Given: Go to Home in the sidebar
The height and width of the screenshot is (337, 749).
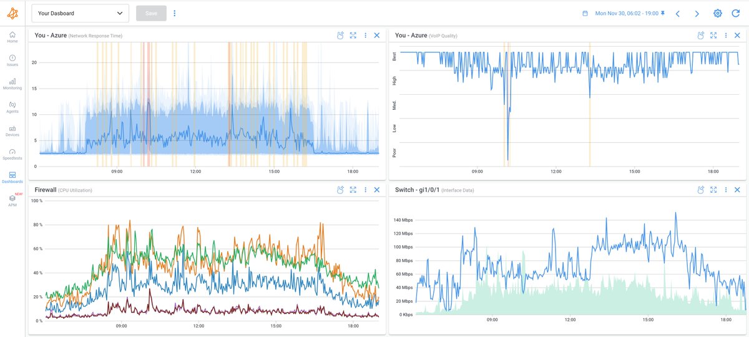Looking at the screenshot, I should [12, 37].
